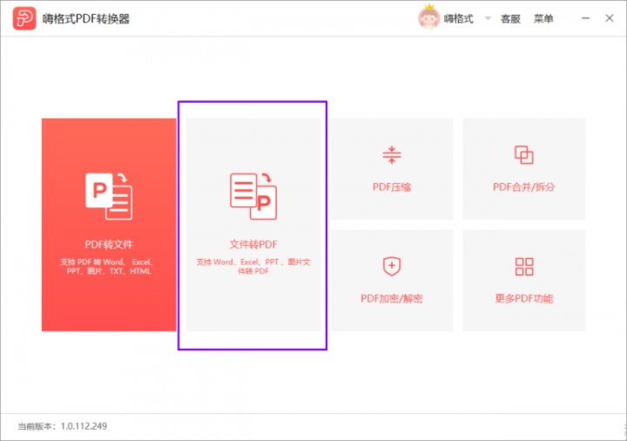Screen dimensions: 627x441
Task: Close the PDF converter window
Action: (610, 18)
